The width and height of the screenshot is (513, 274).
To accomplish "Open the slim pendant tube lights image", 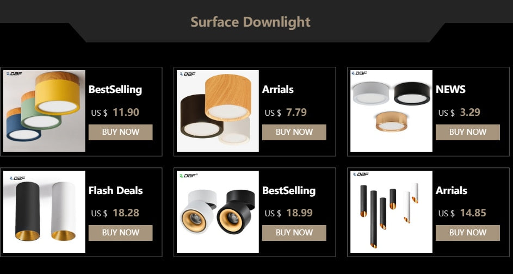I will coord(391,211).
